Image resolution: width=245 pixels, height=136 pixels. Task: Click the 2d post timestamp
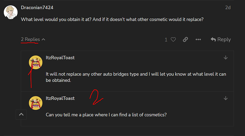point(228,7)
